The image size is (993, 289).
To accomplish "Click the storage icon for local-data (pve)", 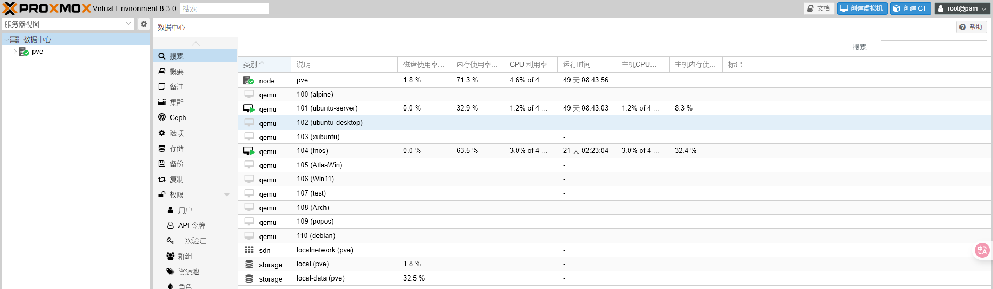I will click(249, 278).
